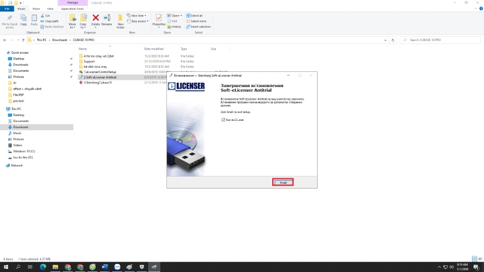Click the Back navigation arrow
Image resolution: width=484 pixels, height=272 pixels.
[5, 40]
